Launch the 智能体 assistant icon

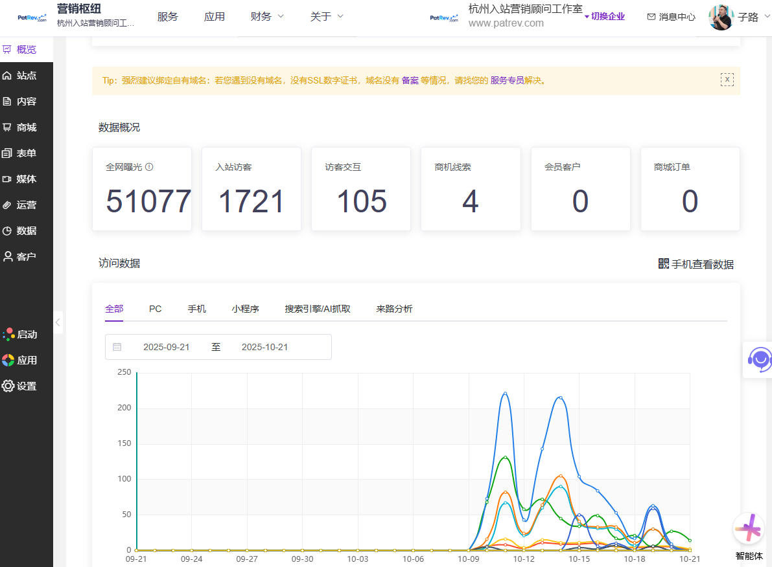749,530
